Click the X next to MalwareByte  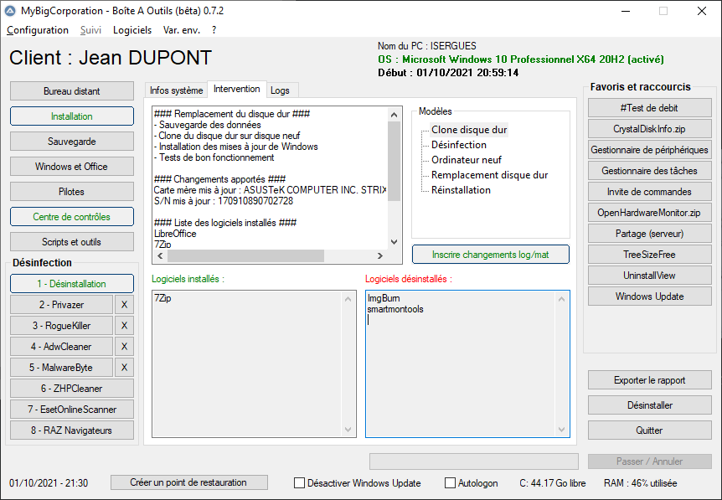click(124, 368)
